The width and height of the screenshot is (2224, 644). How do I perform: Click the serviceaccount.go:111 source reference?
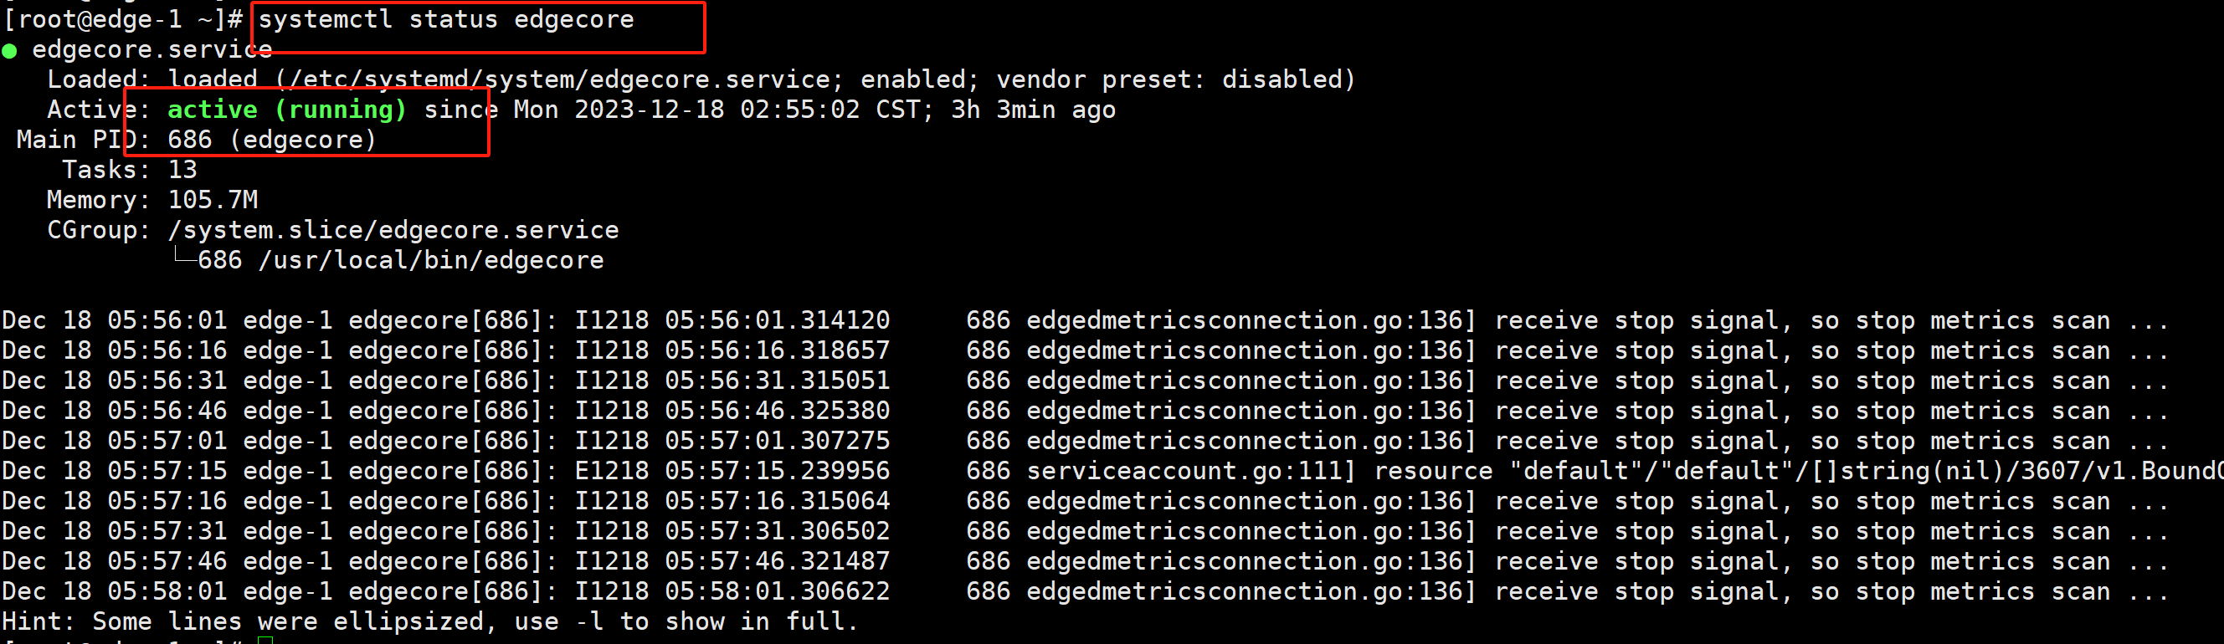point(1190,472)
